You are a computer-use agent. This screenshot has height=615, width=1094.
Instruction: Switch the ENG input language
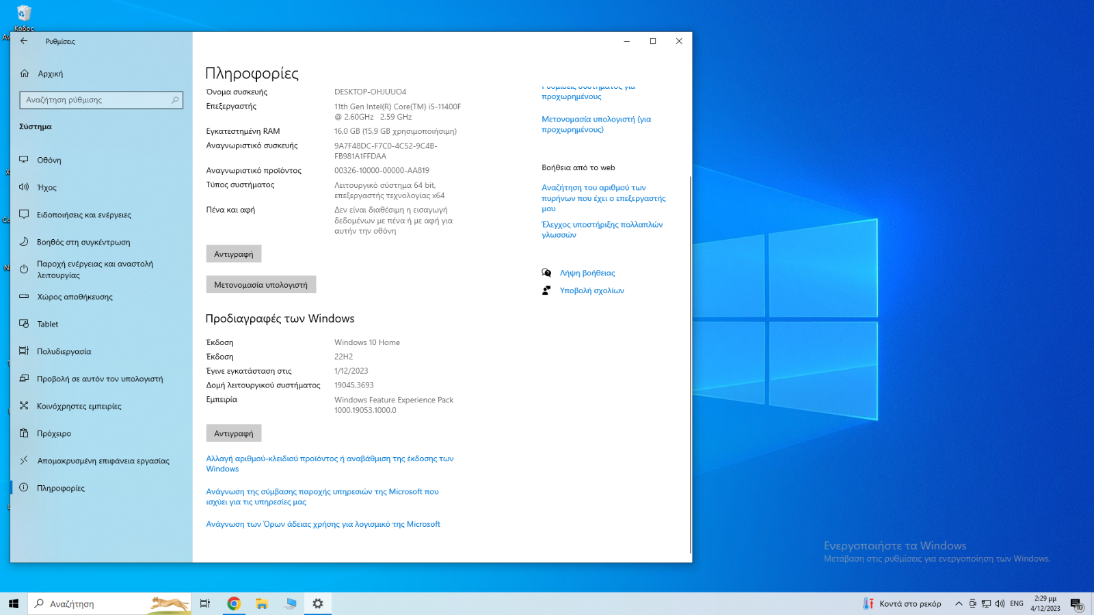click(x=1017, y=603)
